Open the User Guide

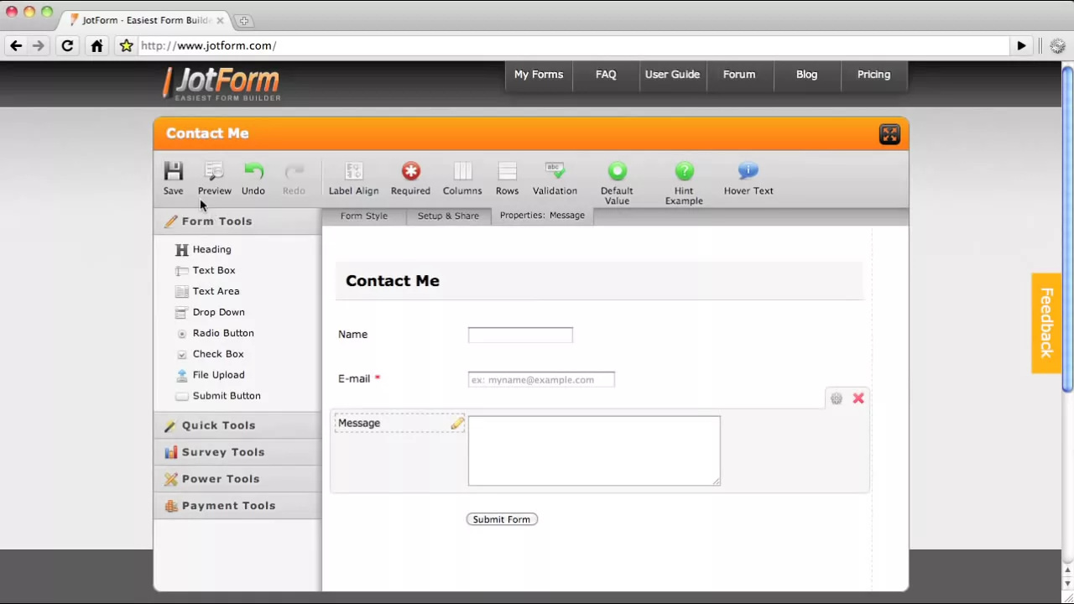672,75
